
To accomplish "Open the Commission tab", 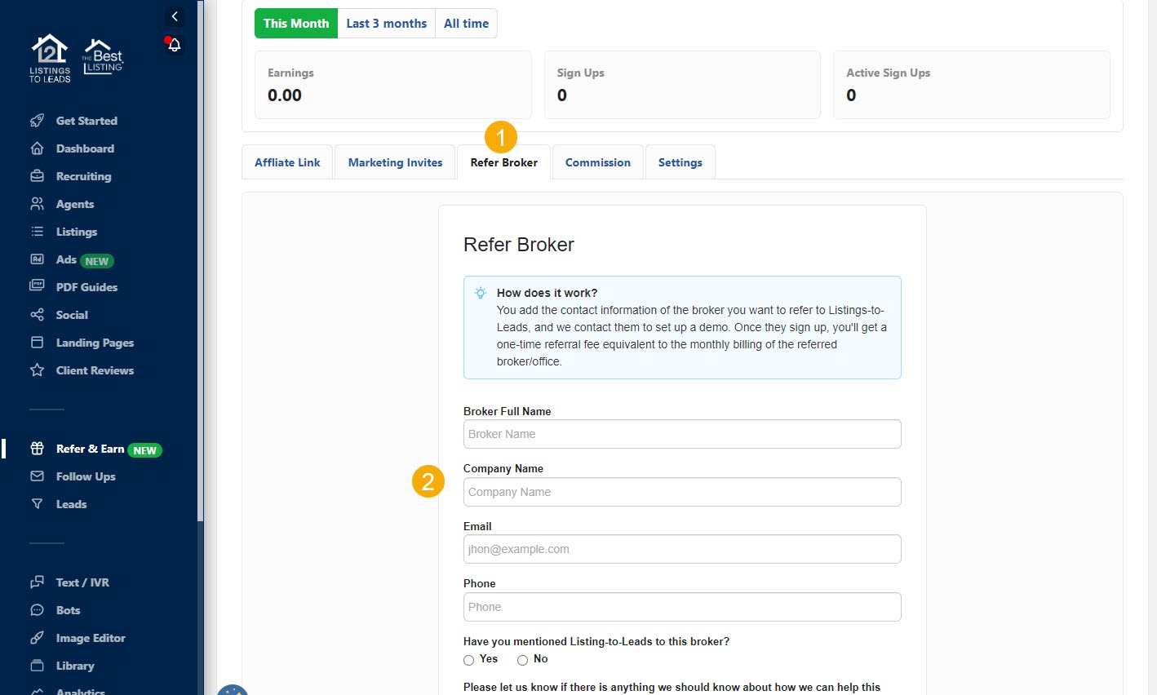I will (597, 162).
